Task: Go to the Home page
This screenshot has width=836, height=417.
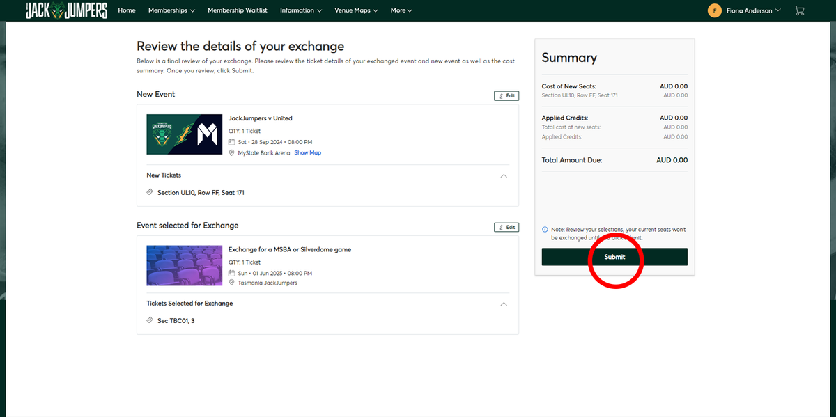Action: pos(127,10)
